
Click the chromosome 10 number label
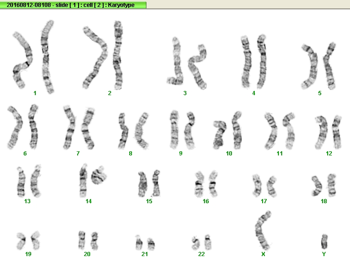(x=229, y=153)
